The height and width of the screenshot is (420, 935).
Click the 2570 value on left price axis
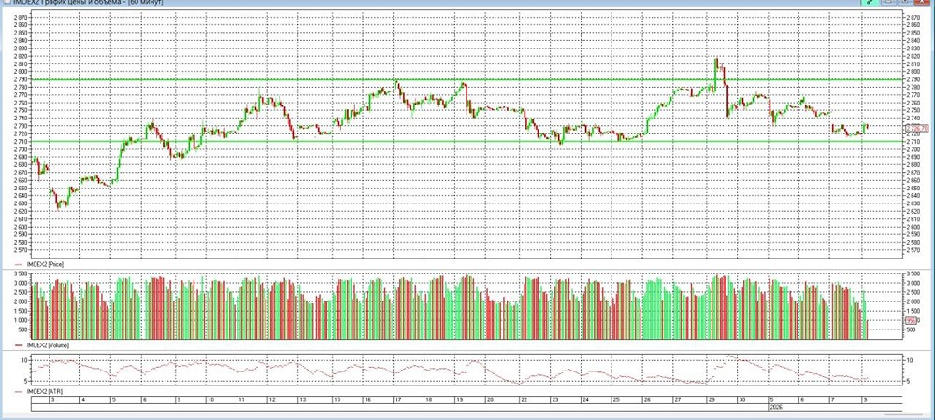(20, 250)
